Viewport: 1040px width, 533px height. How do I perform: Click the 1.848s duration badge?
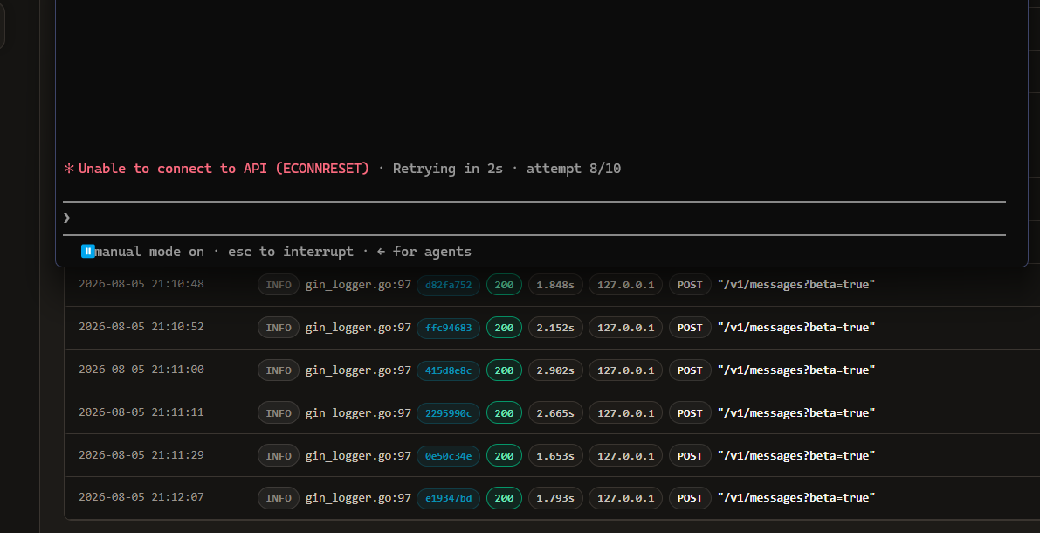tap(556, 286)
